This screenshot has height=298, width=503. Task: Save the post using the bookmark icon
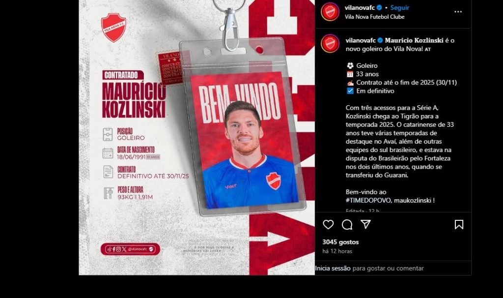[x=459, y=224]
